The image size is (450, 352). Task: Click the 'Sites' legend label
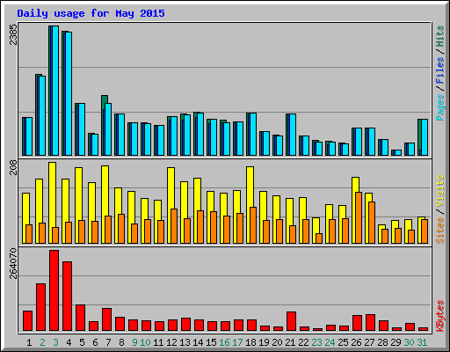click(440, 231)
